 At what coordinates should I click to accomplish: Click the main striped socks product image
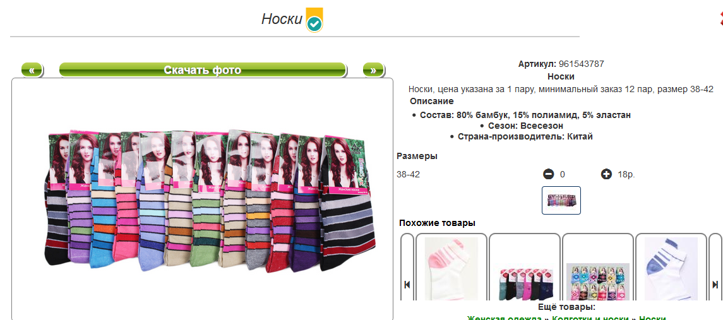point(210,202)
